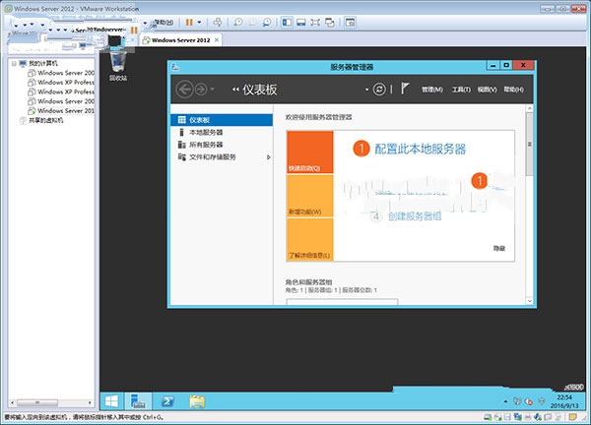The height and width of the screenshot is (425, 591).
Task: Click the Send Ctrl+Alt+Del toolbar icon
Action: [218, 23]
